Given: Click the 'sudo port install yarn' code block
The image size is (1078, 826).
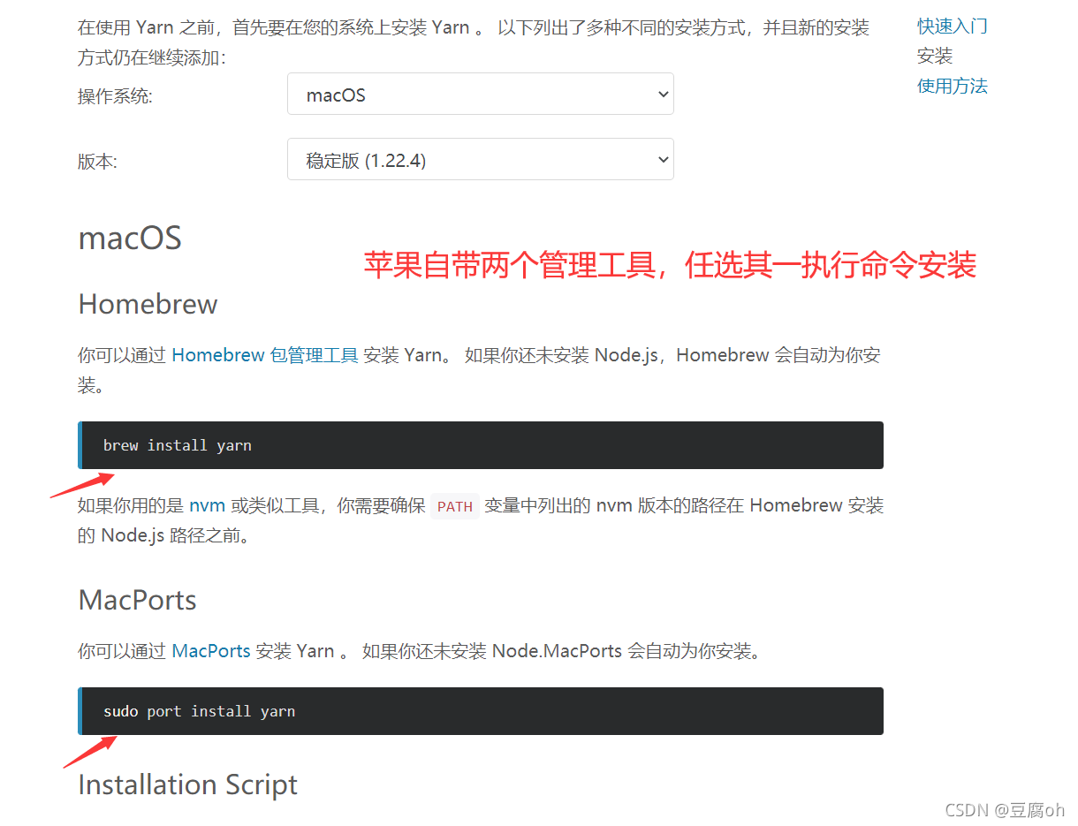Looking at the screenshot, I should [481, 711].
